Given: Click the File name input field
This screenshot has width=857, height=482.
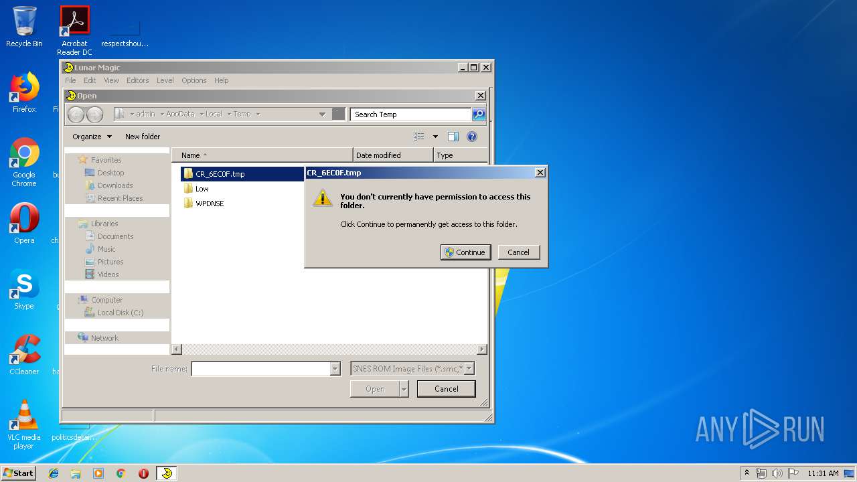Looking at the screenshot, I should click(261, 369).
